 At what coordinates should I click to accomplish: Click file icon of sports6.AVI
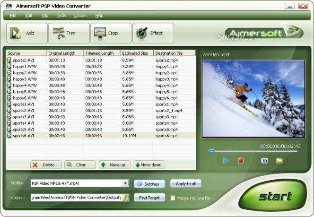(9, 136)
